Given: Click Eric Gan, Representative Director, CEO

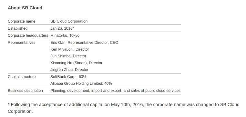Looking at the screenshot, I should (84, 43).
